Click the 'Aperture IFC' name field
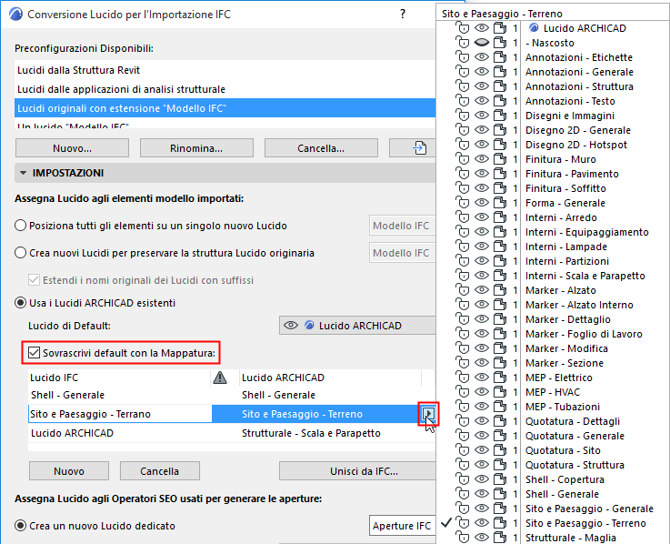The image size is (670, 544). (x=403, y=526)
